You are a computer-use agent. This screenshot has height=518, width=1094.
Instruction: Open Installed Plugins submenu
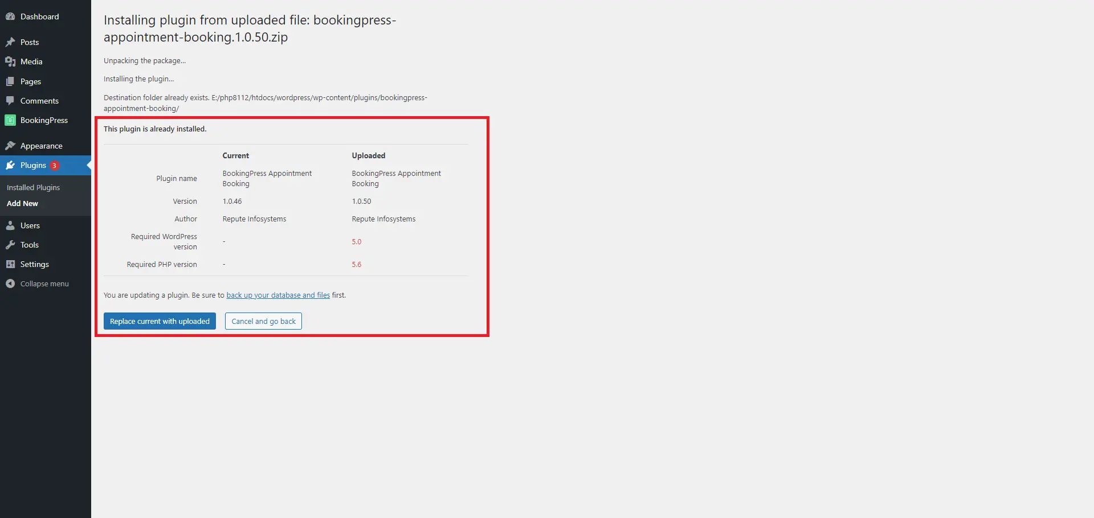tap(33, 187)
